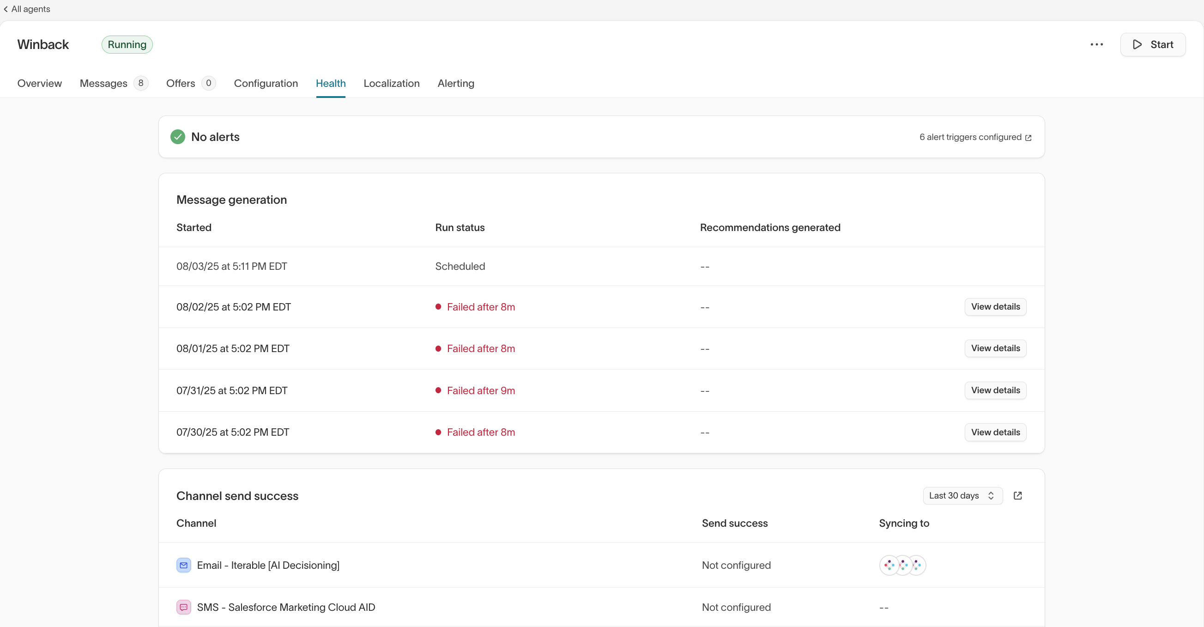Expand the Last 30 days dropdown

click(962, 496)
